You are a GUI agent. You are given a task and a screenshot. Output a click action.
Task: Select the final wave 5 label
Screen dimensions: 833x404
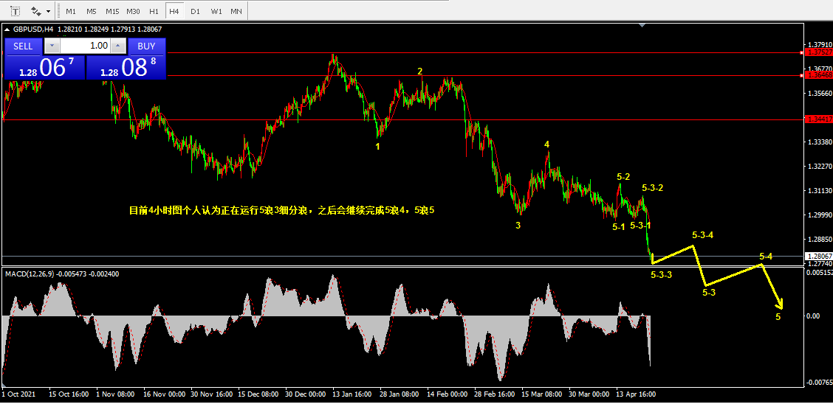click(x=778, y=317)
